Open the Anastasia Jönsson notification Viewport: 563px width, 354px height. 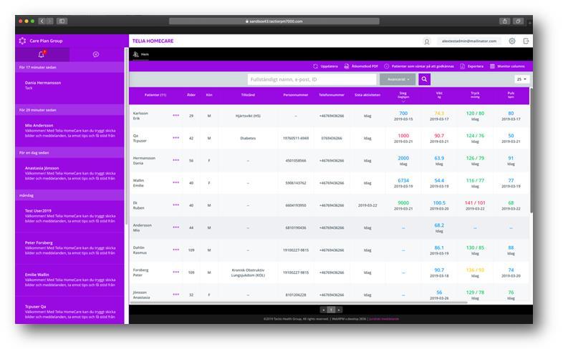[x=69, y=173]
